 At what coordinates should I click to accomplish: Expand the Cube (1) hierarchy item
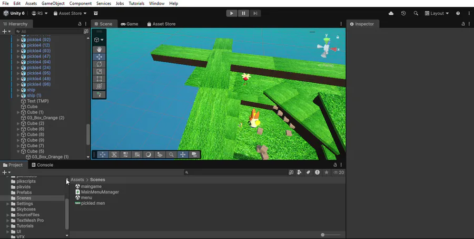tap(18, 112)
